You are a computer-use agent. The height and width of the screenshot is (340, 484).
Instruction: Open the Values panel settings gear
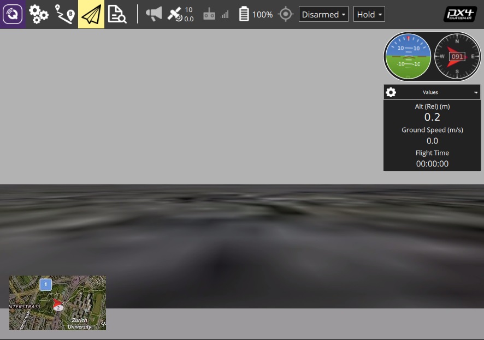(x=391, y=92)
